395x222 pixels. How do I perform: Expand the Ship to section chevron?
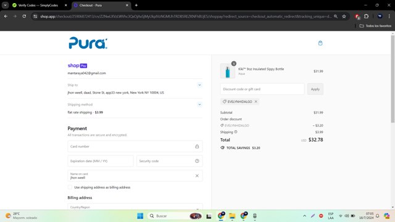(199, 85)
